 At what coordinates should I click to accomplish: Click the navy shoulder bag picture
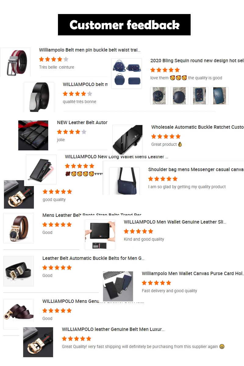pyautogui.click(x=124, y=181)
